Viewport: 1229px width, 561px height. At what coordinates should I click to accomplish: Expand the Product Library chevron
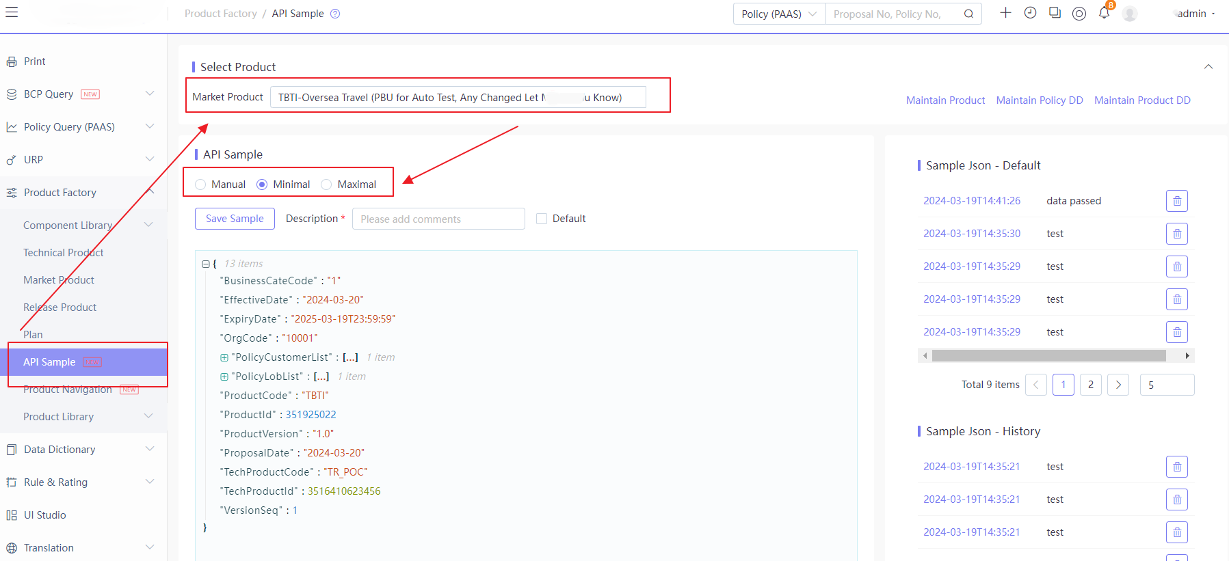click(148, 416)
